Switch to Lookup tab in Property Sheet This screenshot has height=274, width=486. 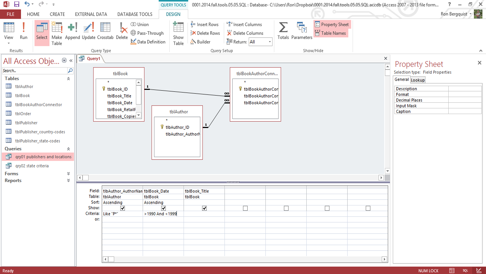point(418,80)
